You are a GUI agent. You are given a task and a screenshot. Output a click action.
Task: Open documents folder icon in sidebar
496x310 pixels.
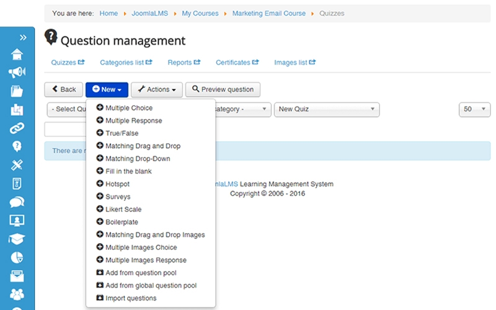(17, 91)
